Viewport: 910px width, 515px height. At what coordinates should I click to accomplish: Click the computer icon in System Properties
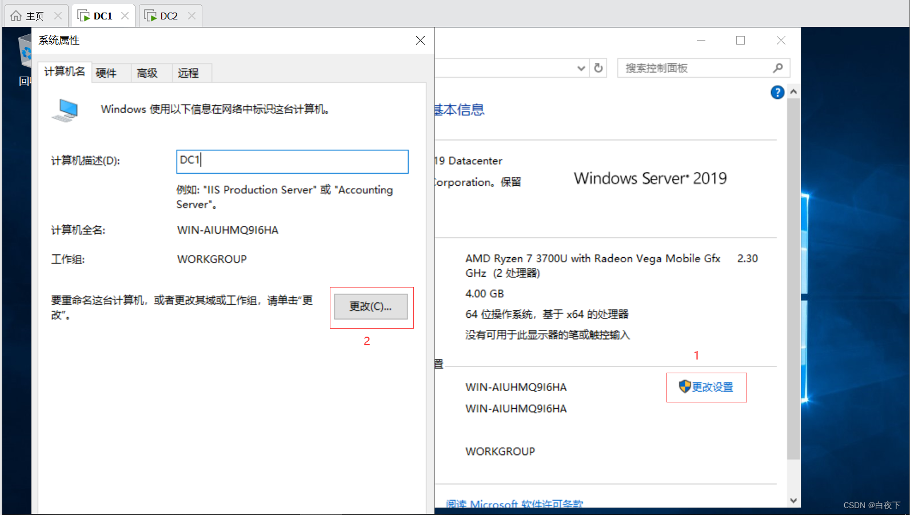(x=65, y=110)
